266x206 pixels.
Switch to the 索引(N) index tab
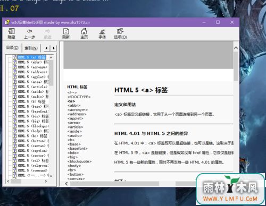click(x=31, y=48)
